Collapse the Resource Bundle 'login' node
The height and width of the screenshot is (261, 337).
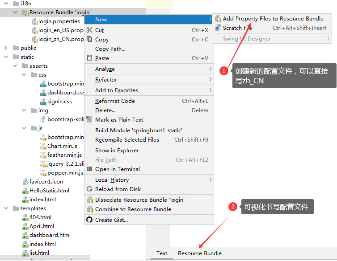click(15, 12)
